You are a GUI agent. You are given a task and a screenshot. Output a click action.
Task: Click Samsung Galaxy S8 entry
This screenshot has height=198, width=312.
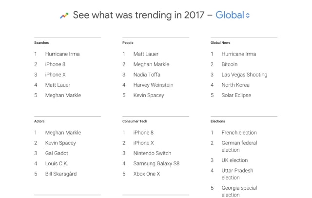[156, 163]
